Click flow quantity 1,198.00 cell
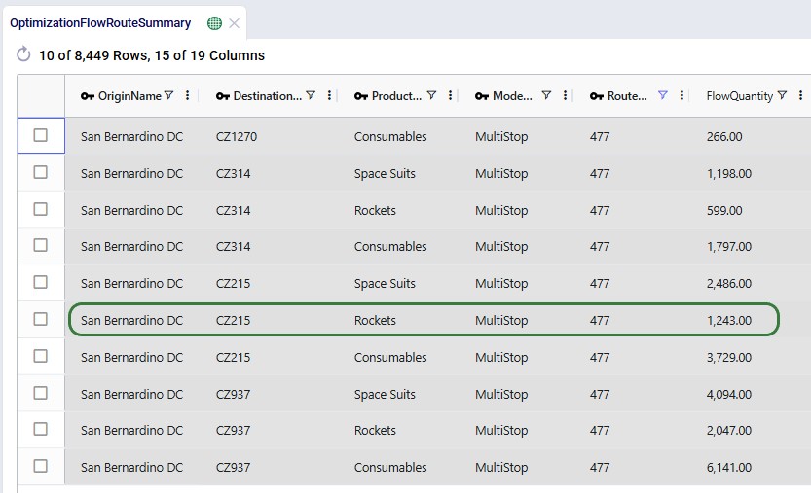 coord(729,174)
